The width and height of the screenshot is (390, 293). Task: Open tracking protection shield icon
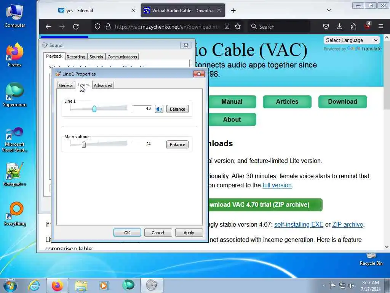[97, 26]
